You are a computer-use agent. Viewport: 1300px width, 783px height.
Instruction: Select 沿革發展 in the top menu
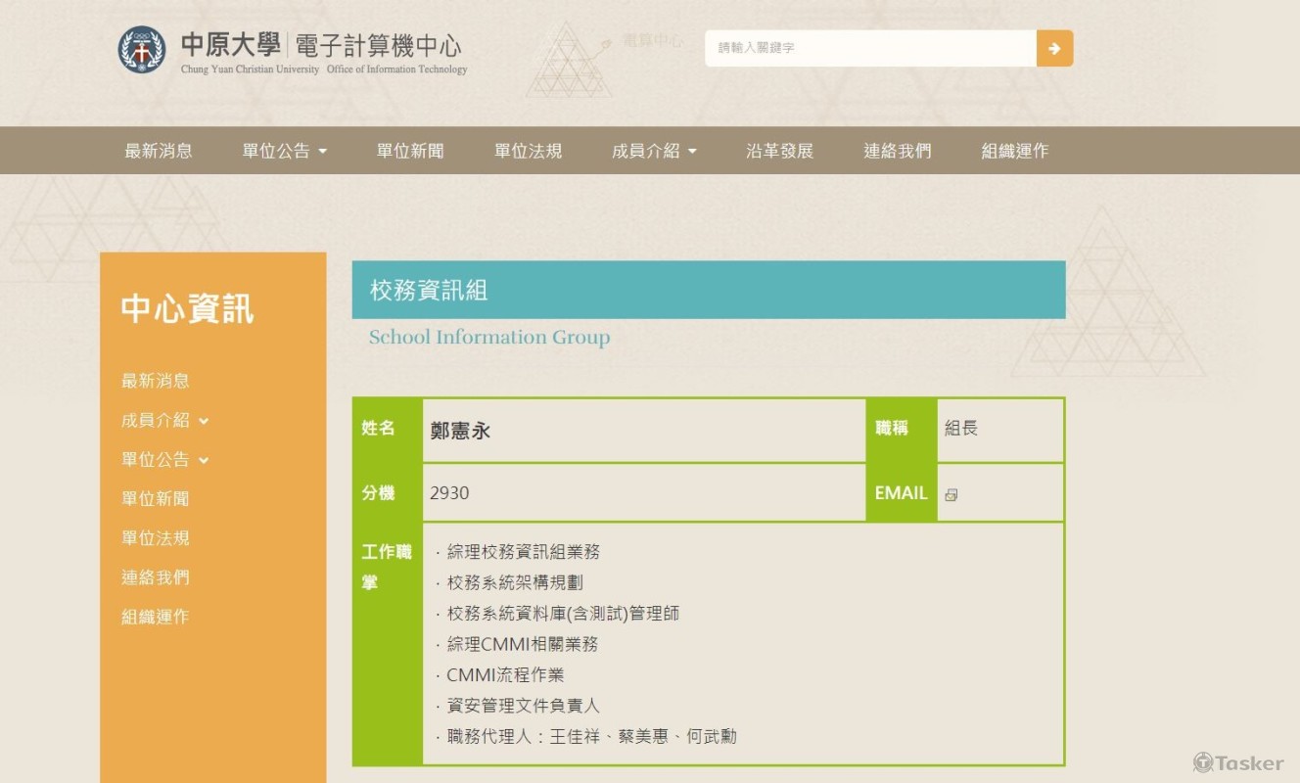click(x=778, y=150)
